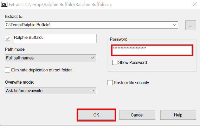Click the 7-Zip icon in title bar

tap(4, 4)
